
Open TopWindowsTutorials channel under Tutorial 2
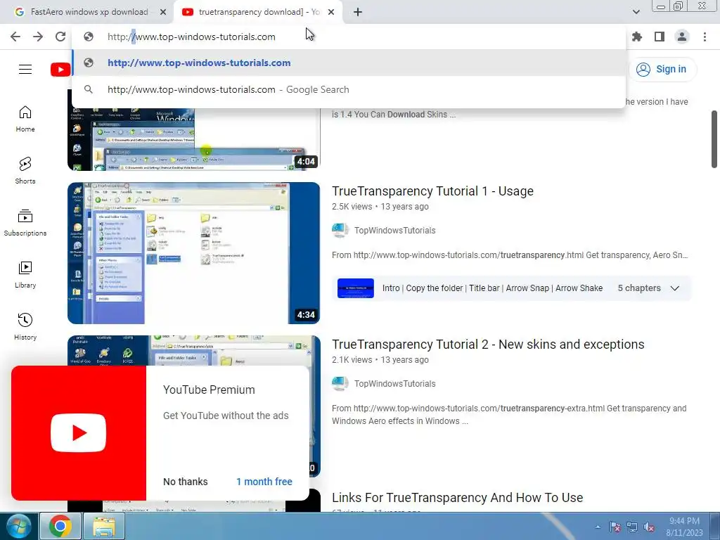[x=395, y=384]
